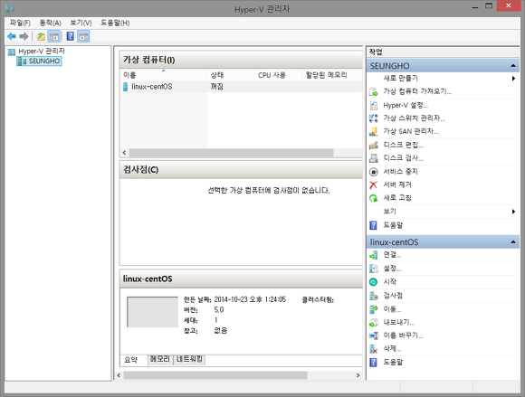This screenshot has width=525, height=397.
Task: Click the VM list scroll left arrow
Action: tap(124, 153)
